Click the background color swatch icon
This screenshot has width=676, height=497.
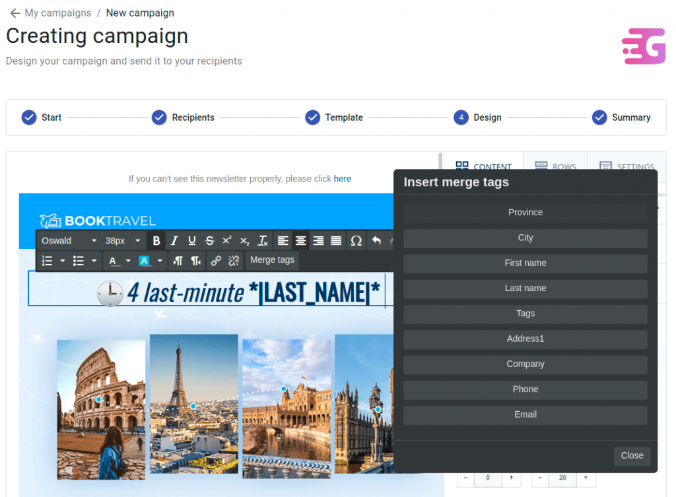tap(145, 261)
